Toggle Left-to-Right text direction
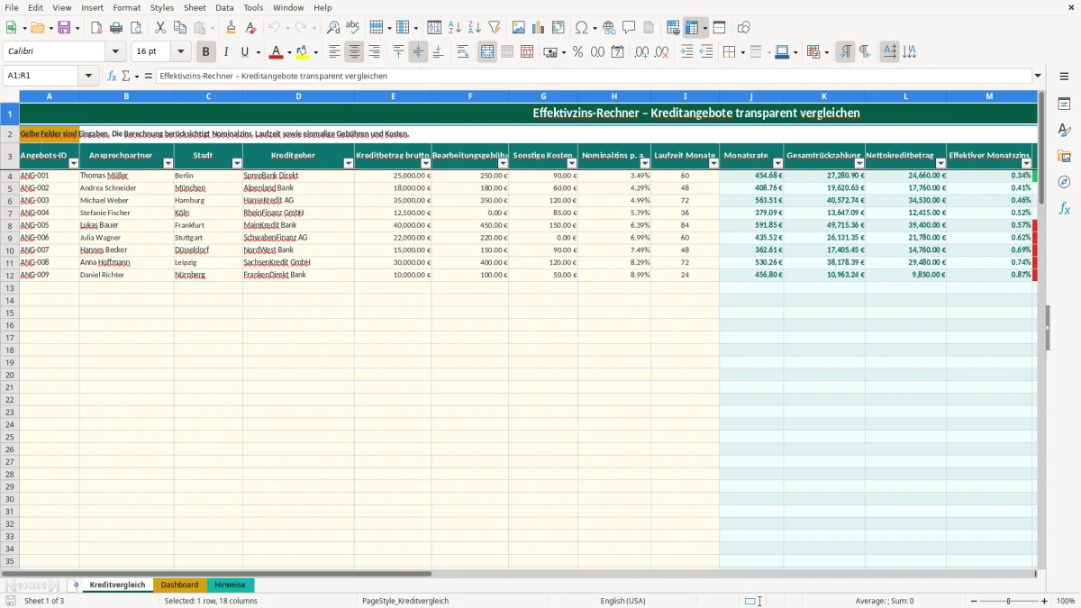Image resolution: width=1081 pixels, height=608 pixels. pyautogui.click(x=845, y=52)
